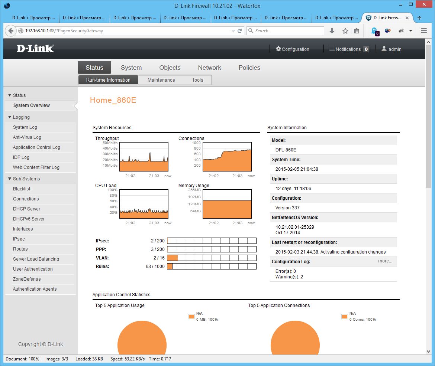The width and height of the screenshot is (435, 366).
Task: Collapse the Sub Systems sidebar section
Action: (x=23, y=179)
